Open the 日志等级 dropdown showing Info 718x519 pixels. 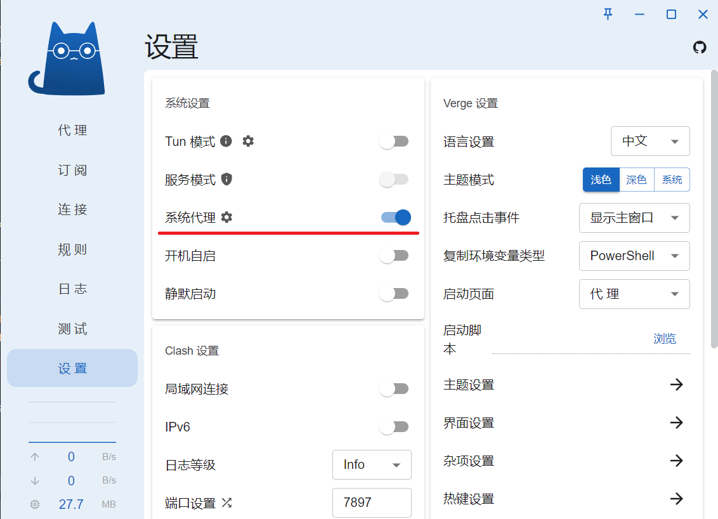[372, 464]
